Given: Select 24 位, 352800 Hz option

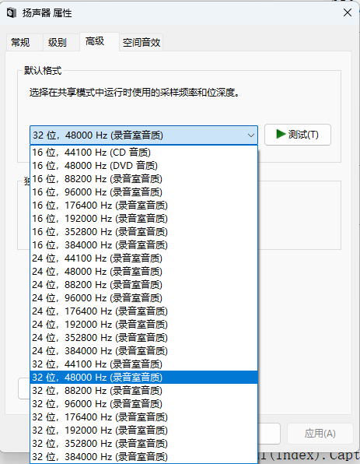Looking at the screenshot, I should [x=144, y=338].
